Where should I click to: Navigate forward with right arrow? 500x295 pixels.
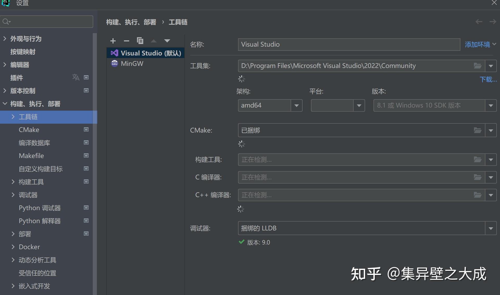[x=493, y=22]
